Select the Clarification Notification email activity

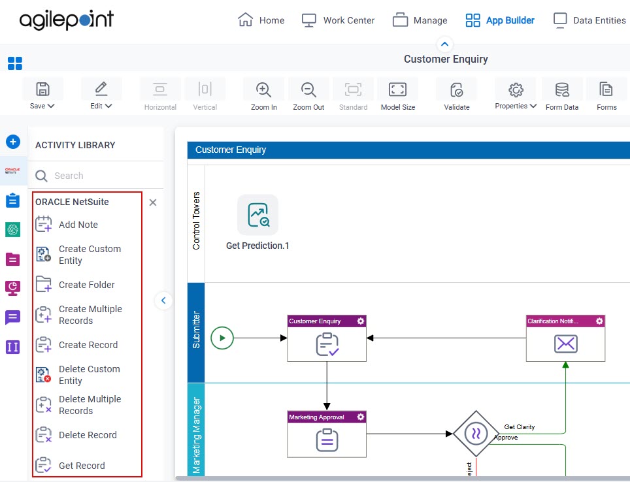pos(566,338)
